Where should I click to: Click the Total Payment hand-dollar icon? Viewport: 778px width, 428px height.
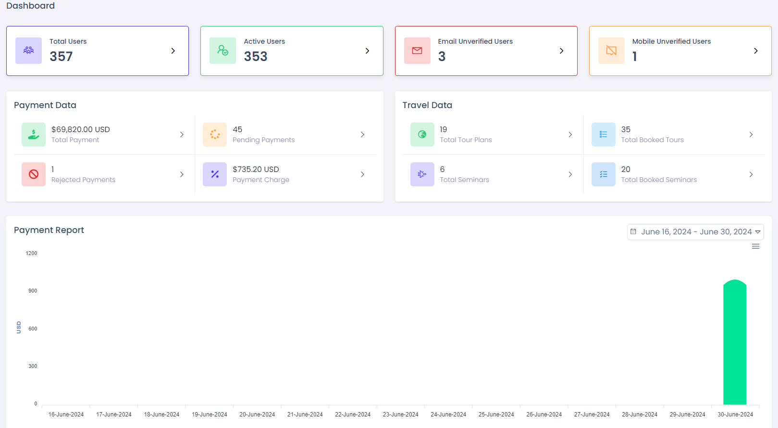34,135
